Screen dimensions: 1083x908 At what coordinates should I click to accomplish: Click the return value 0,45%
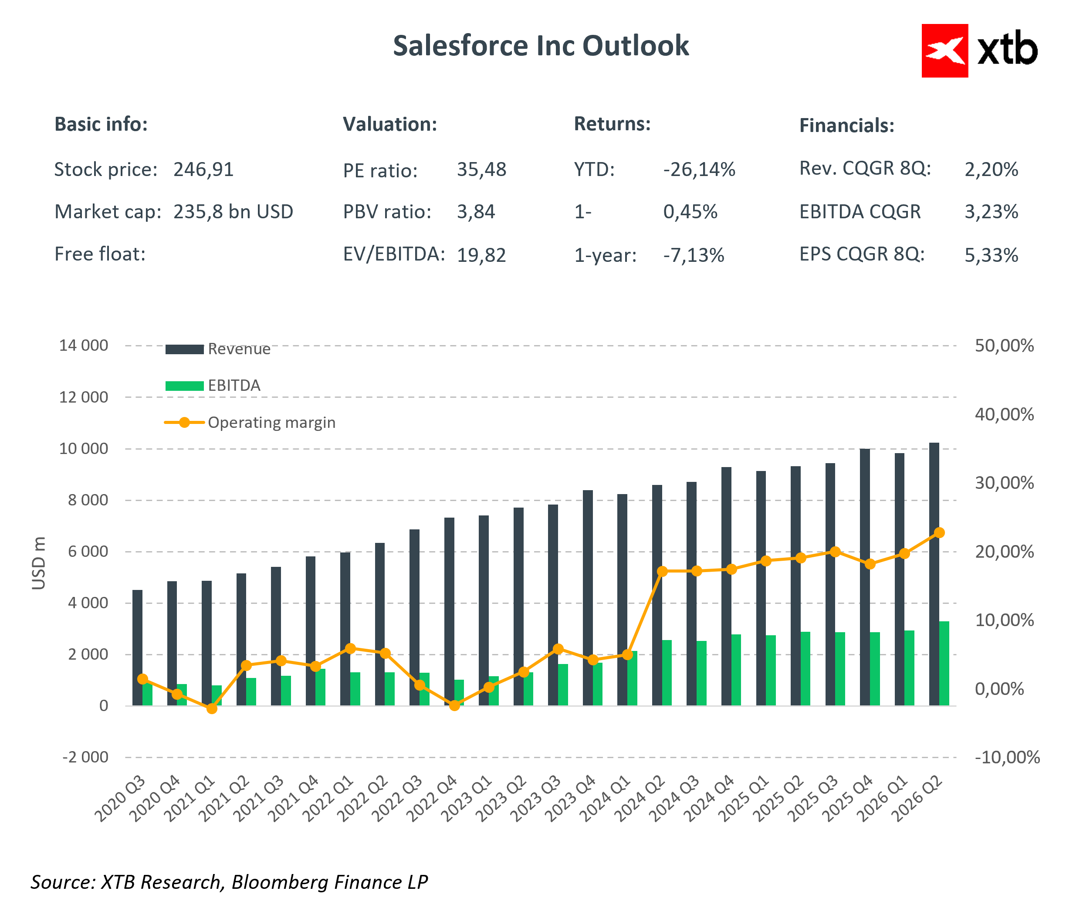pyautogui.click(x=690, y=212)
